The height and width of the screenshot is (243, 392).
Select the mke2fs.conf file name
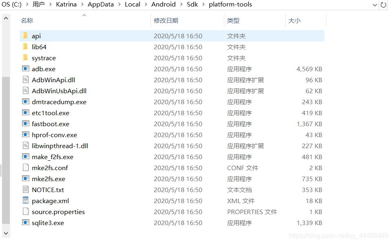coord(50,168)
